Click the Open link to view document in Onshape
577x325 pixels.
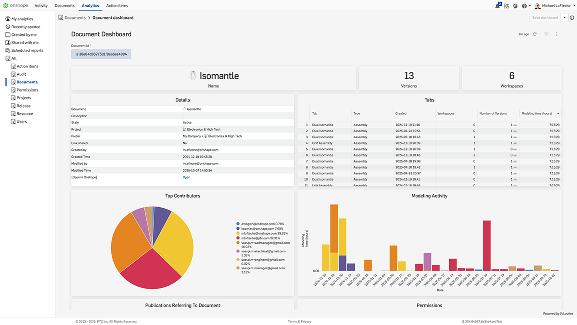pyautogui.click(x=186, y=177)
